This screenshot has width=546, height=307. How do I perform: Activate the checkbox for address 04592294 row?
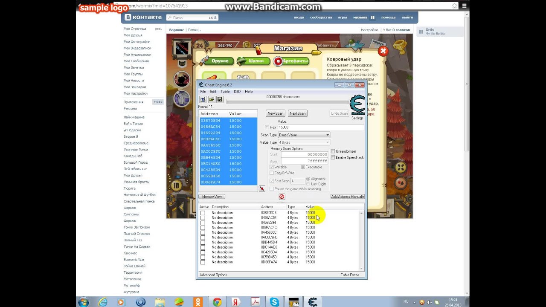pyautogui.click(x=203, y=223)
